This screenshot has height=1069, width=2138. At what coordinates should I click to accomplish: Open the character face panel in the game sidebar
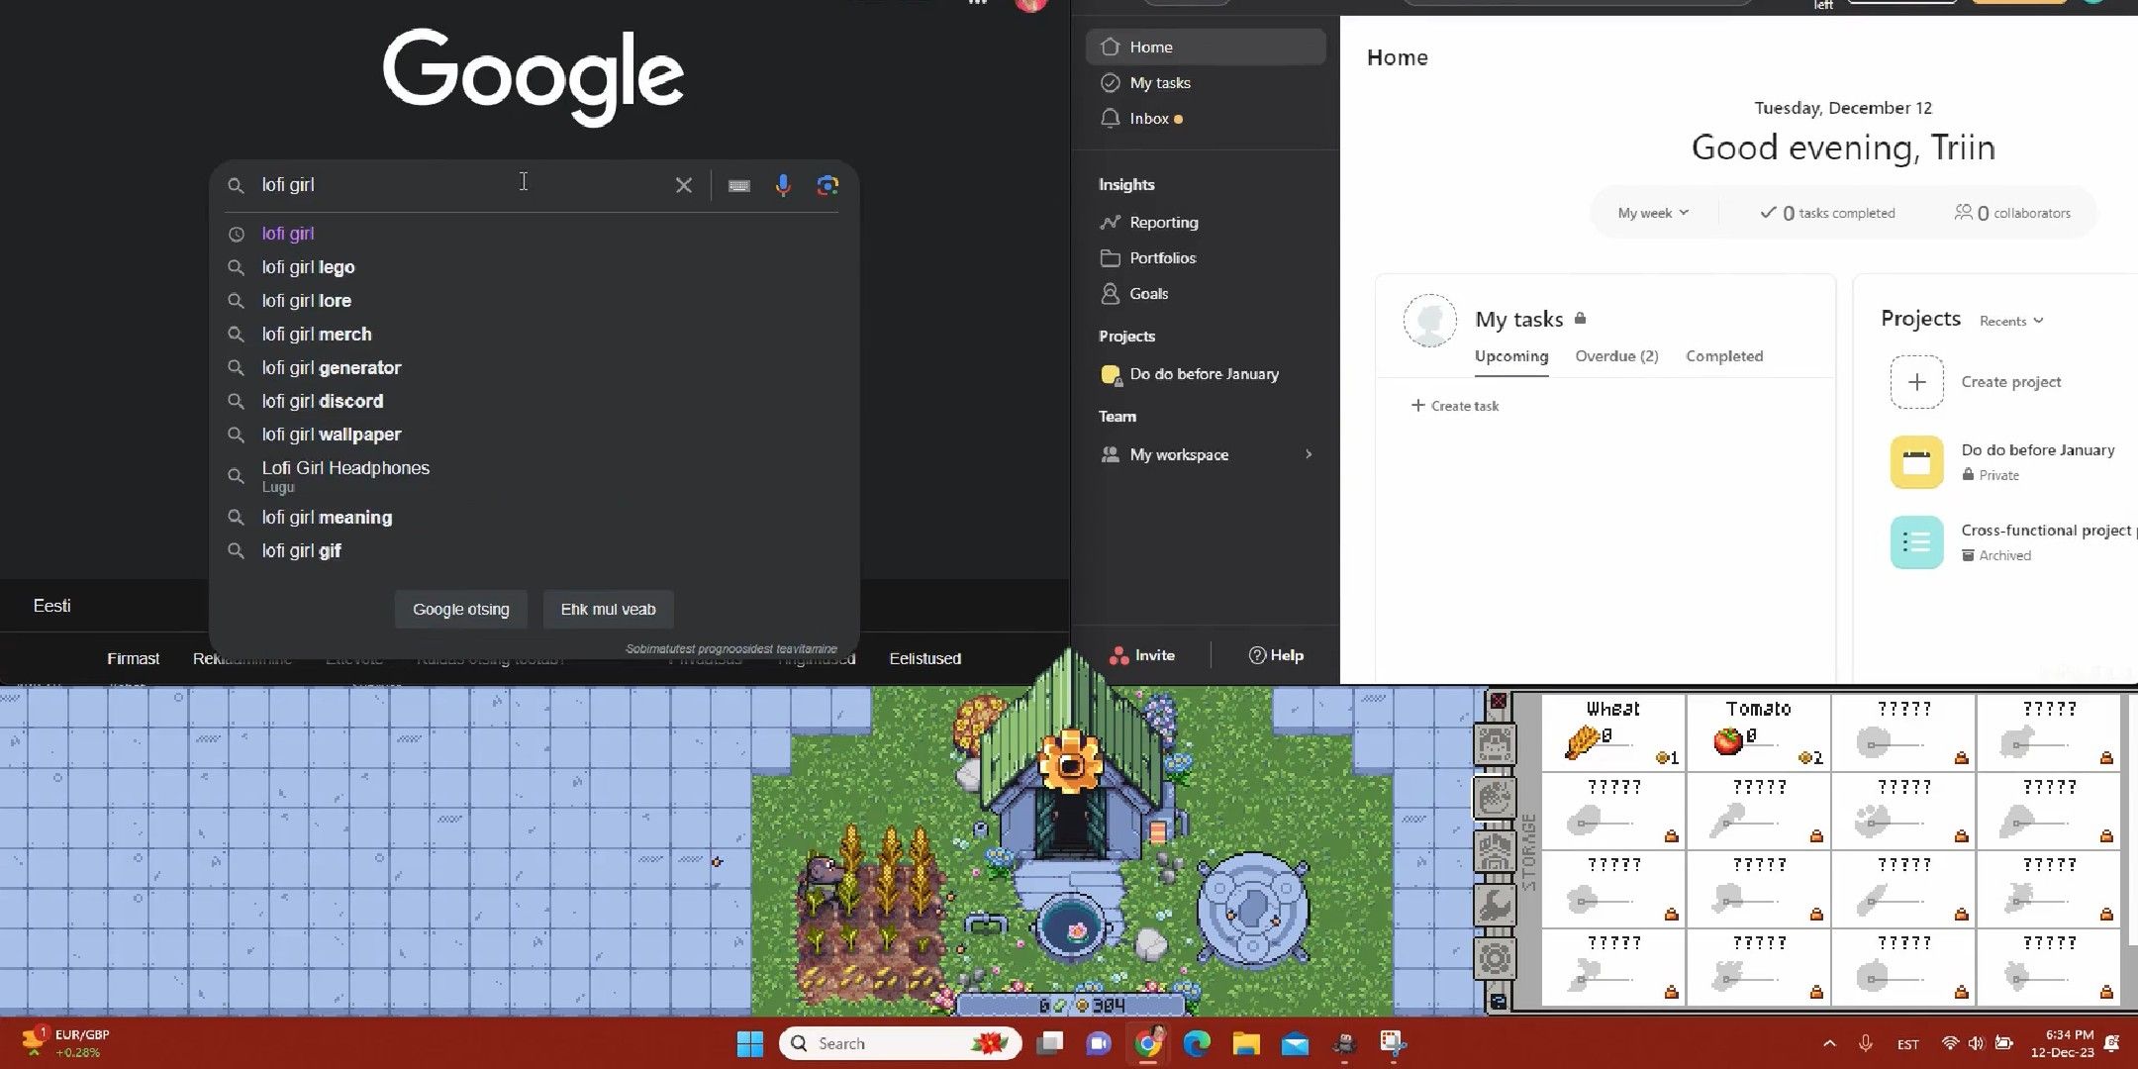[x=1495, y=743]
